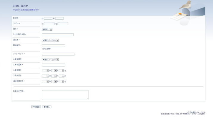This screenshot has width=213, height=119.
Task: Open the 住所 prefecture dropdown
Action: (47, 29)
